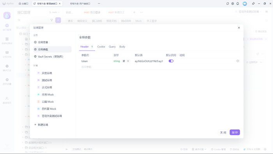The height and width of the screenshot is (154, 273).
Task: Open the 苍穹外卖测试环境 environment dropdown
Action: point(248,12)
